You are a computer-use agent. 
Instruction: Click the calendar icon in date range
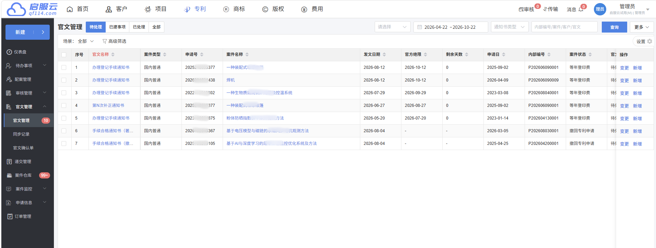(420, 27)
